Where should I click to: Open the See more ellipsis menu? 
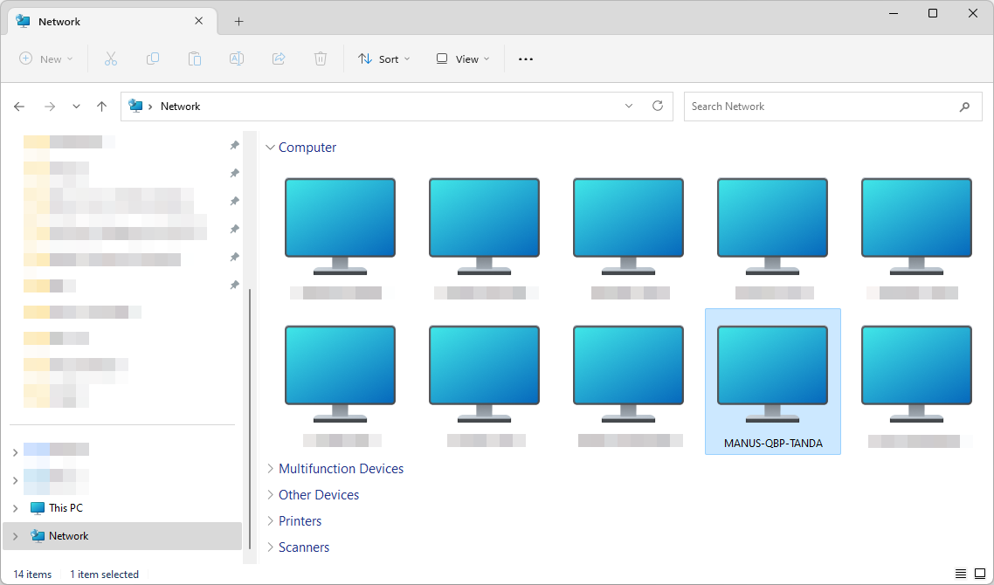[525, 58]
